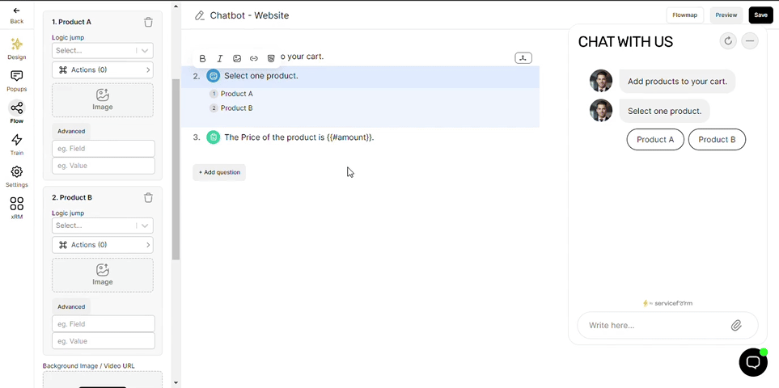The width and height of the screenshot is (779, 388).
Task: Select Product A in chat preview
Action: [x=655, y=139]
